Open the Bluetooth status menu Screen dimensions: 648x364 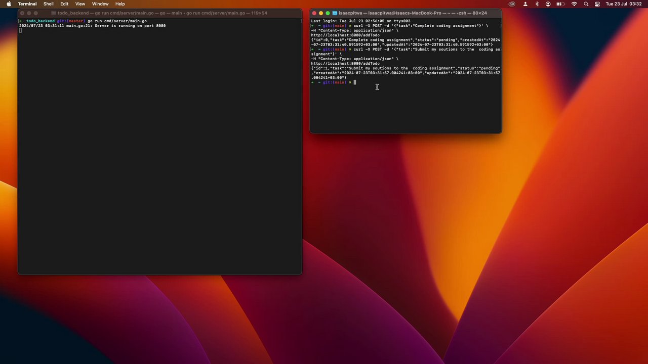point(537,4)
